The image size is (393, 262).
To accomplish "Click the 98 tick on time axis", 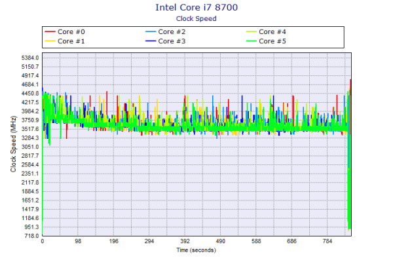I will (78, 241).
